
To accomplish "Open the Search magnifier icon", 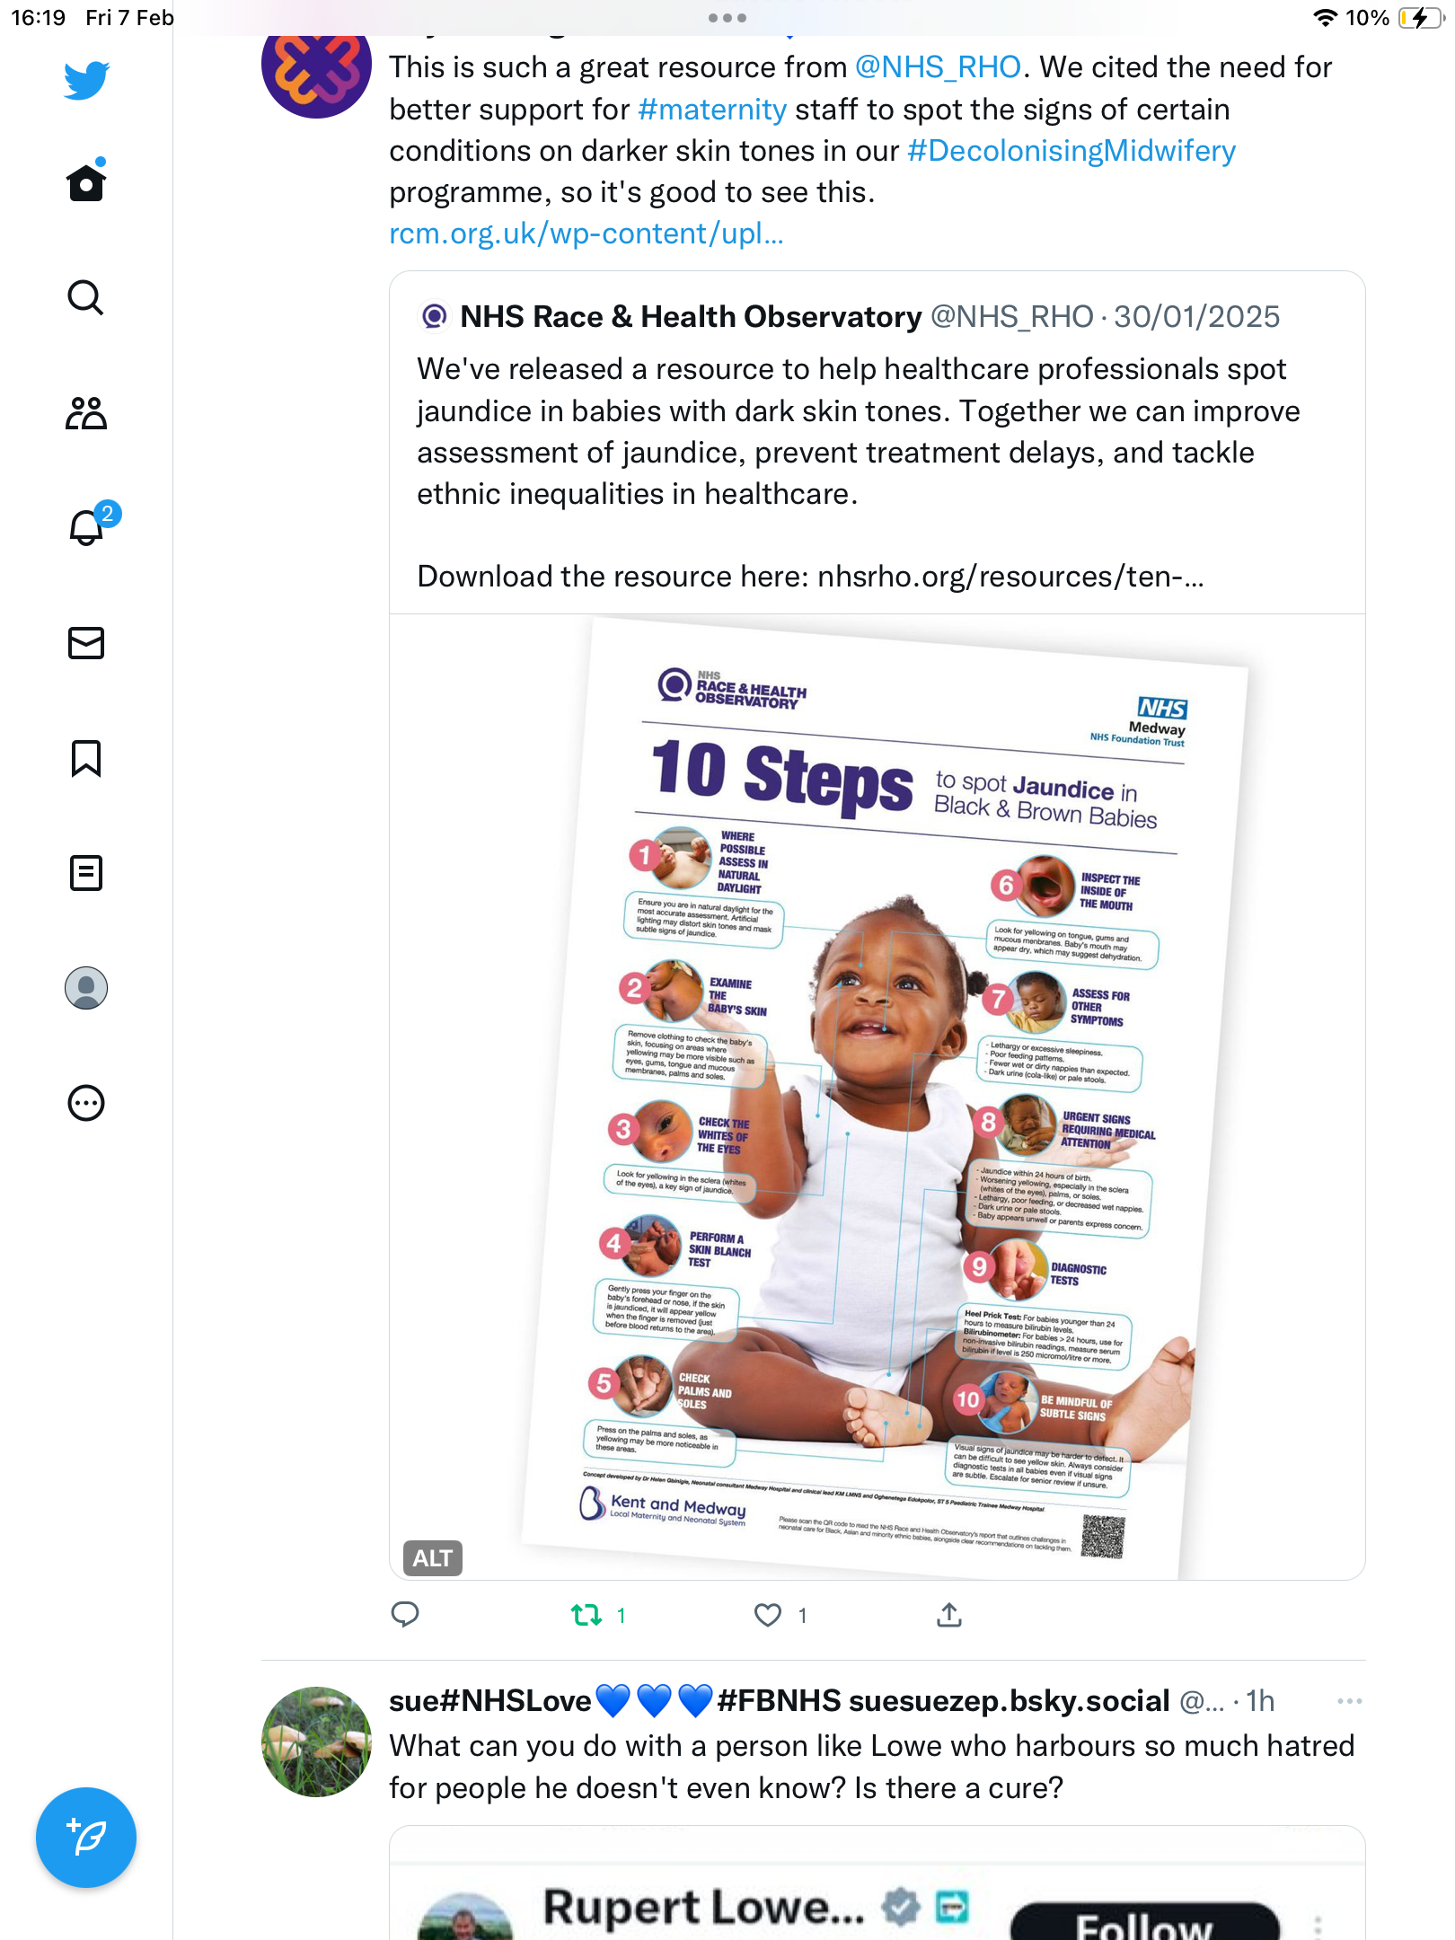I will click(x=86, y=297).
